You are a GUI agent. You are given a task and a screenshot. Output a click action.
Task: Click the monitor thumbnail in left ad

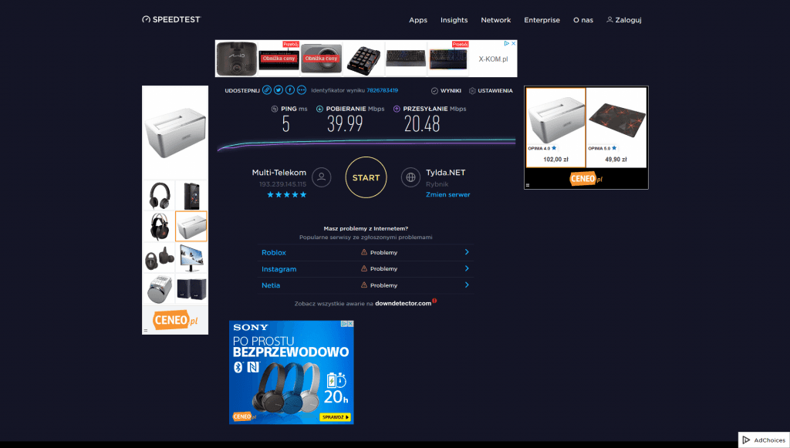[191, 258]
